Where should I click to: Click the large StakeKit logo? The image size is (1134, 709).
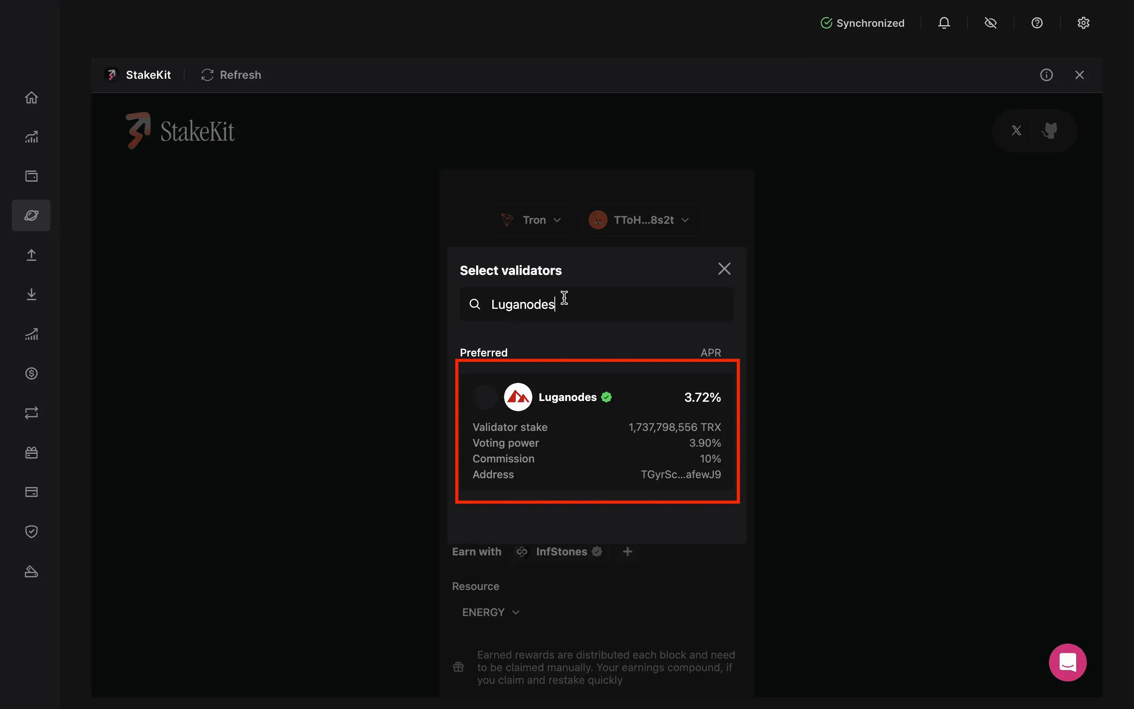[180, 131]
